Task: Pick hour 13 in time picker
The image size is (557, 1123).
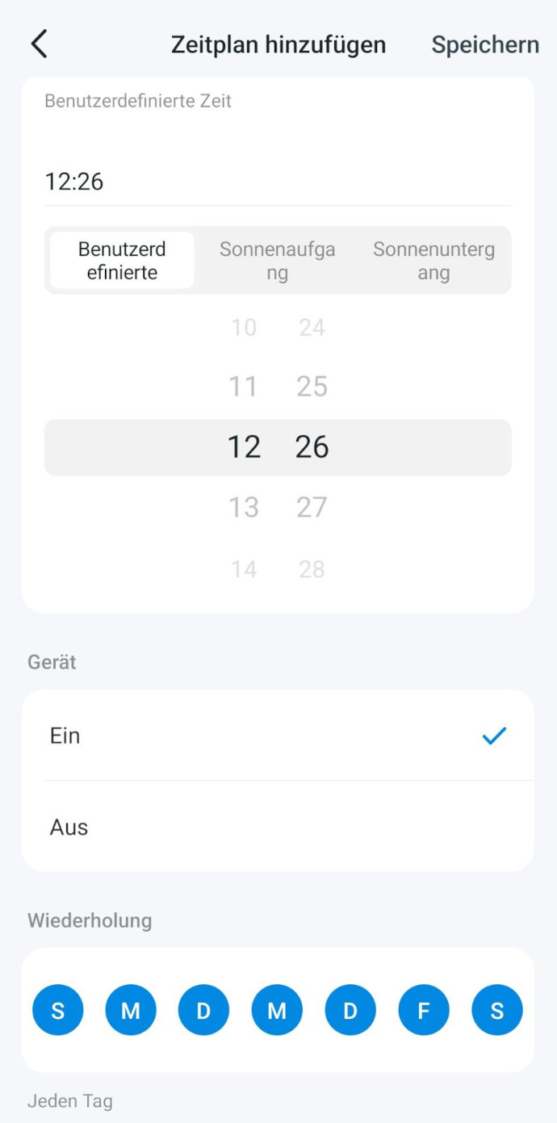Action: (243, 508)
